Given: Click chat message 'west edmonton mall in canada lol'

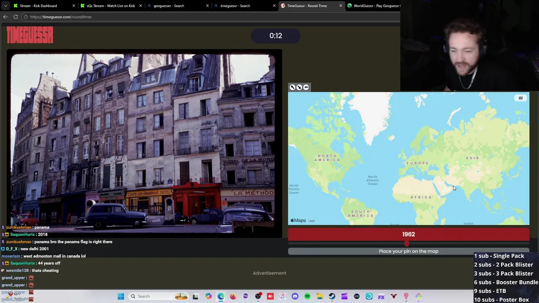Looking at the screenshot, I should tap(54, 256).
